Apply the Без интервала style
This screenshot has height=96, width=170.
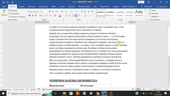(110, 13)
